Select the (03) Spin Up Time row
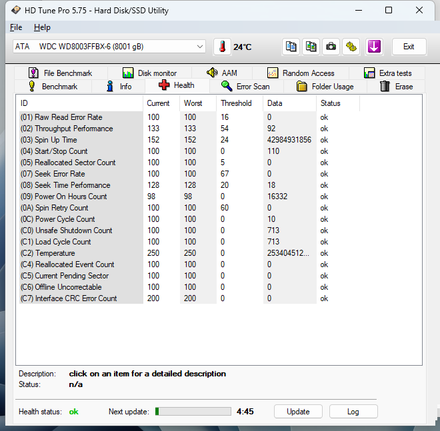The image size is (440, 431). [189, 140]
